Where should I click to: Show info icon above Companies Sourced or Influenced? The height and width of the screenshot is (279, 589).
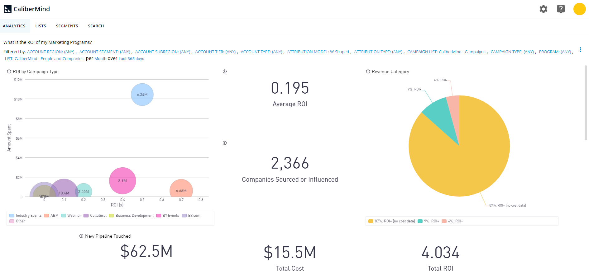[x=225, y=143]
